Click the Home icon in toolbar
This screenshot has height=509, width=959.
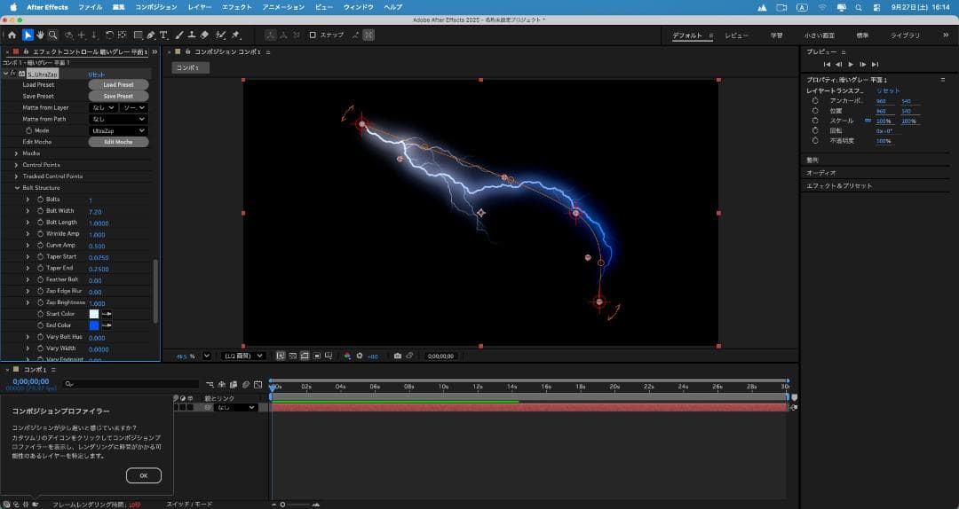click(12, 35)
